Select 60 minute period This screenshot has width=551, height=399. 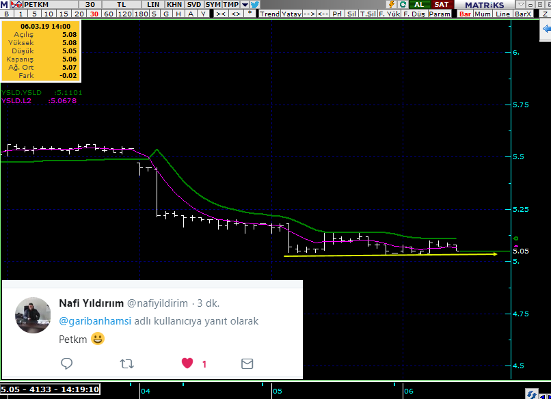(x=109, y=14)
